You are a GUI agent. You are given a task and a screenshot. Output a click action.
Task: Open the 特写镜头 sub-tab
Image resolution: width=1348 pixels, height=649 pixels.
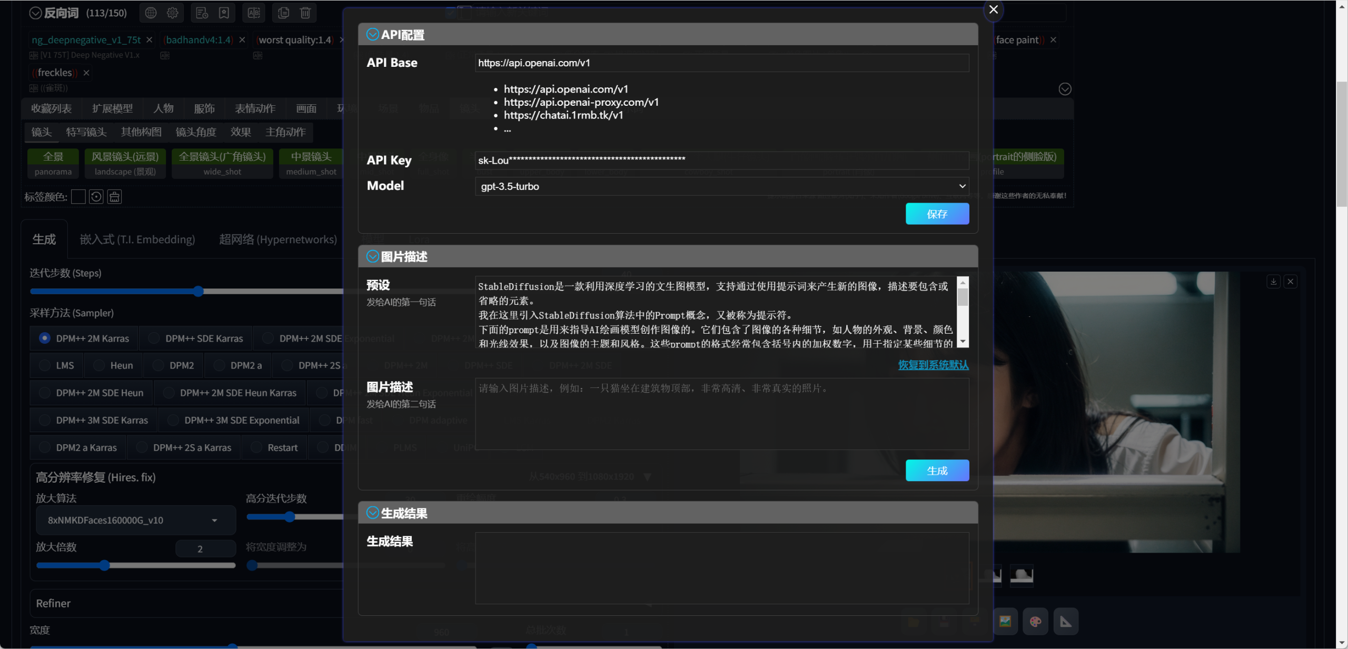86,132
